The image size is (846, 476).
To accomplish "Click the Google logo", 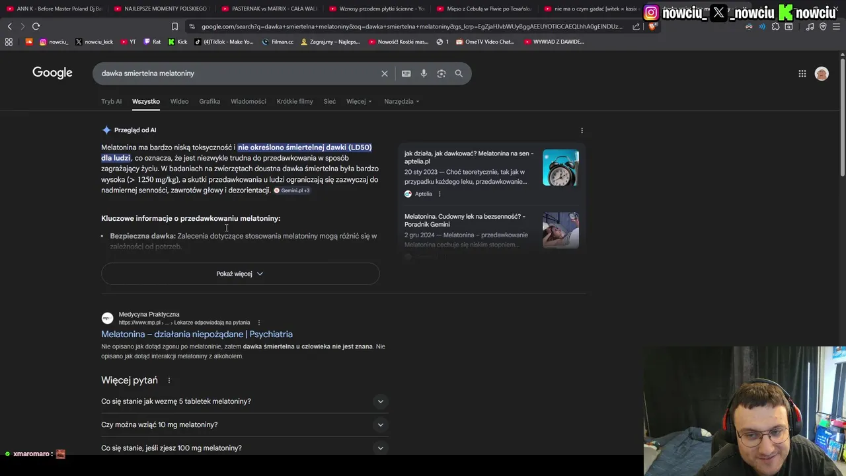I will coord(52,73).
